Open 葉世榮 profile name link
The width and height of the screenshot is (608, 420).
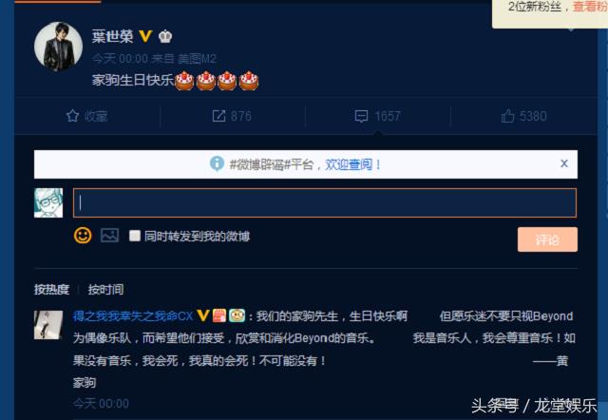point(112,36)
